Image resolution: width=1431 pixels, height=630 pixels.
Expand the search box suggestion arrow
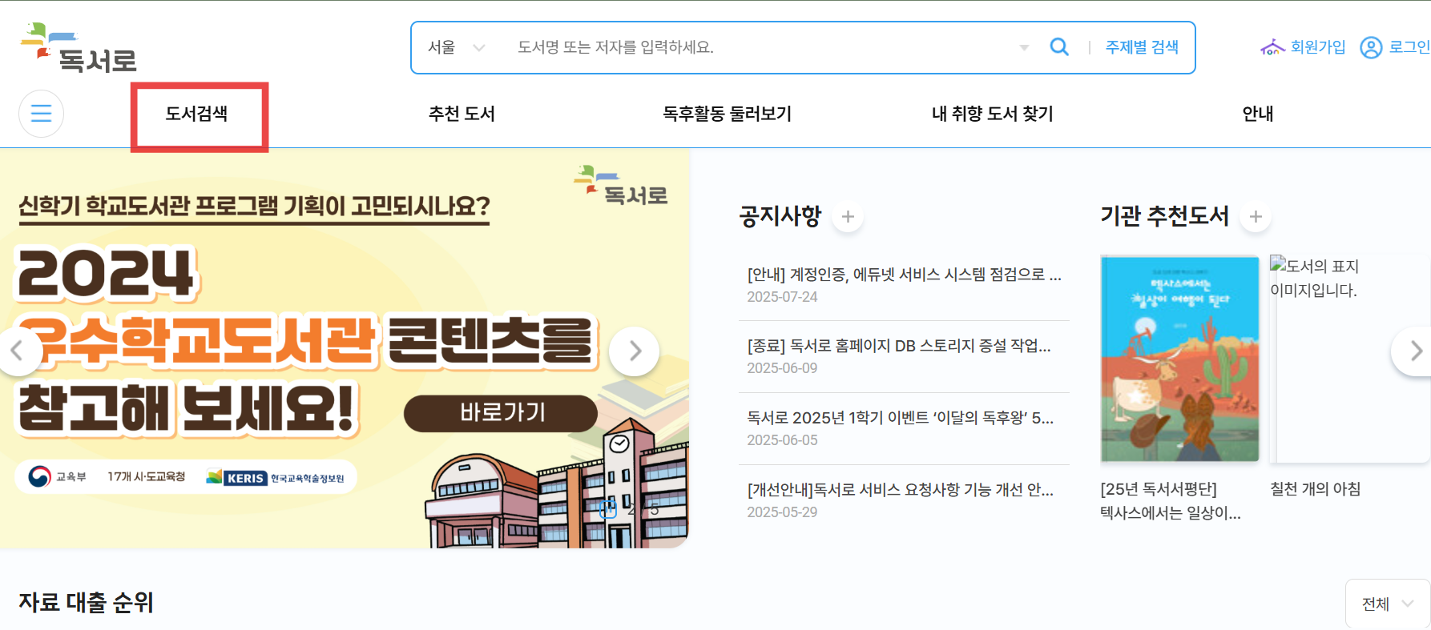coord(1024,48)
